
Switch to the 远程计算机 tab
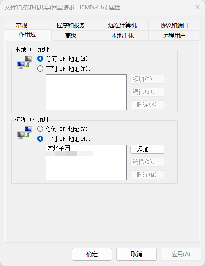123,25
